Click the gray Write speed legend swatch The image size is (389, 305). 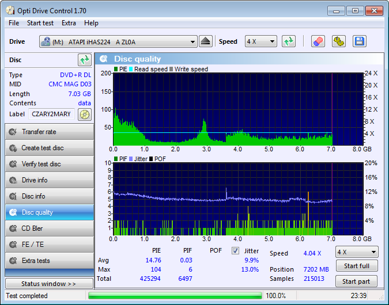coord(171,69)
